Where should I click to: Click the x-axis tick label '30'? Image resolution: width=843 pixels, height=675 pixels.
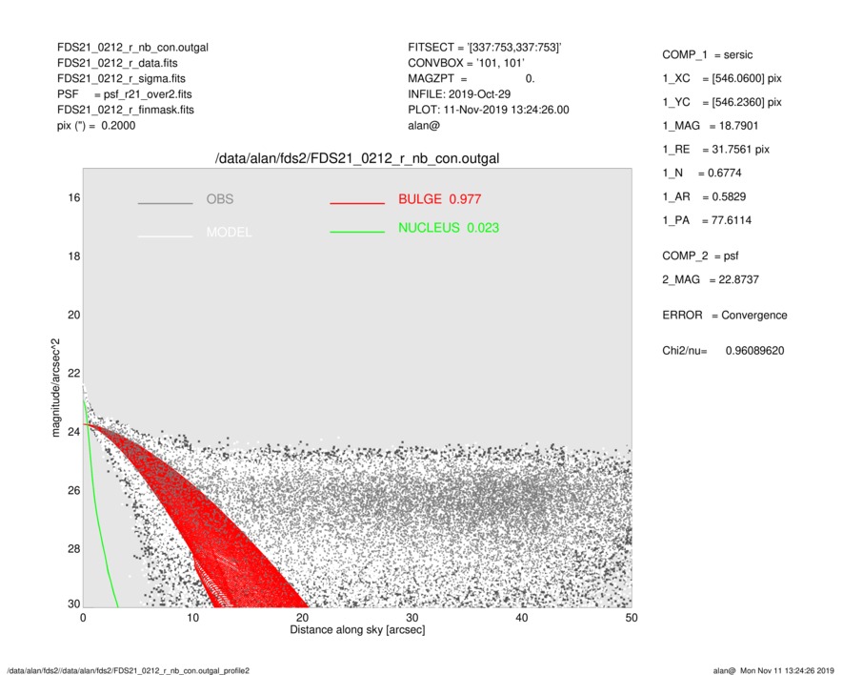(411, 618)
